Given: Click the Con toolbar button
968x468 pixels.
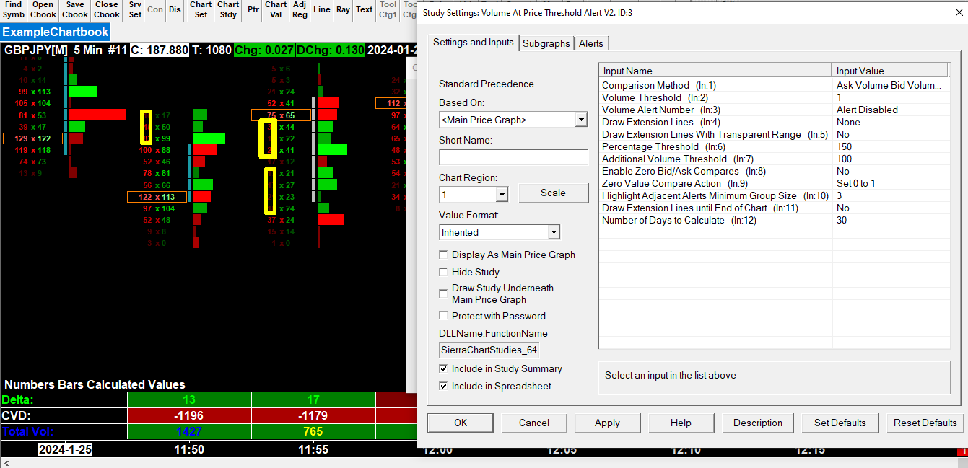Looking at the screenshot, I should (x=155, y=9).
